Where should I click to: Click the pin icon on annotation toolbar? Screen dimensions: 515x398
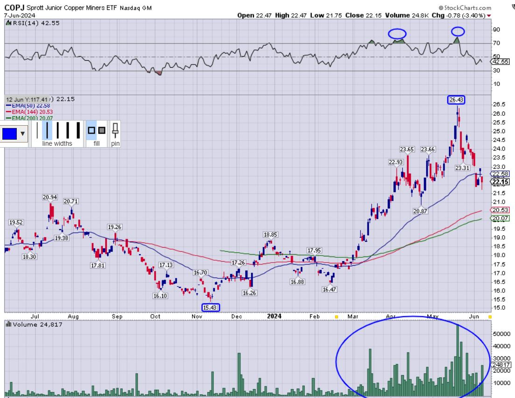coord(115,130)
